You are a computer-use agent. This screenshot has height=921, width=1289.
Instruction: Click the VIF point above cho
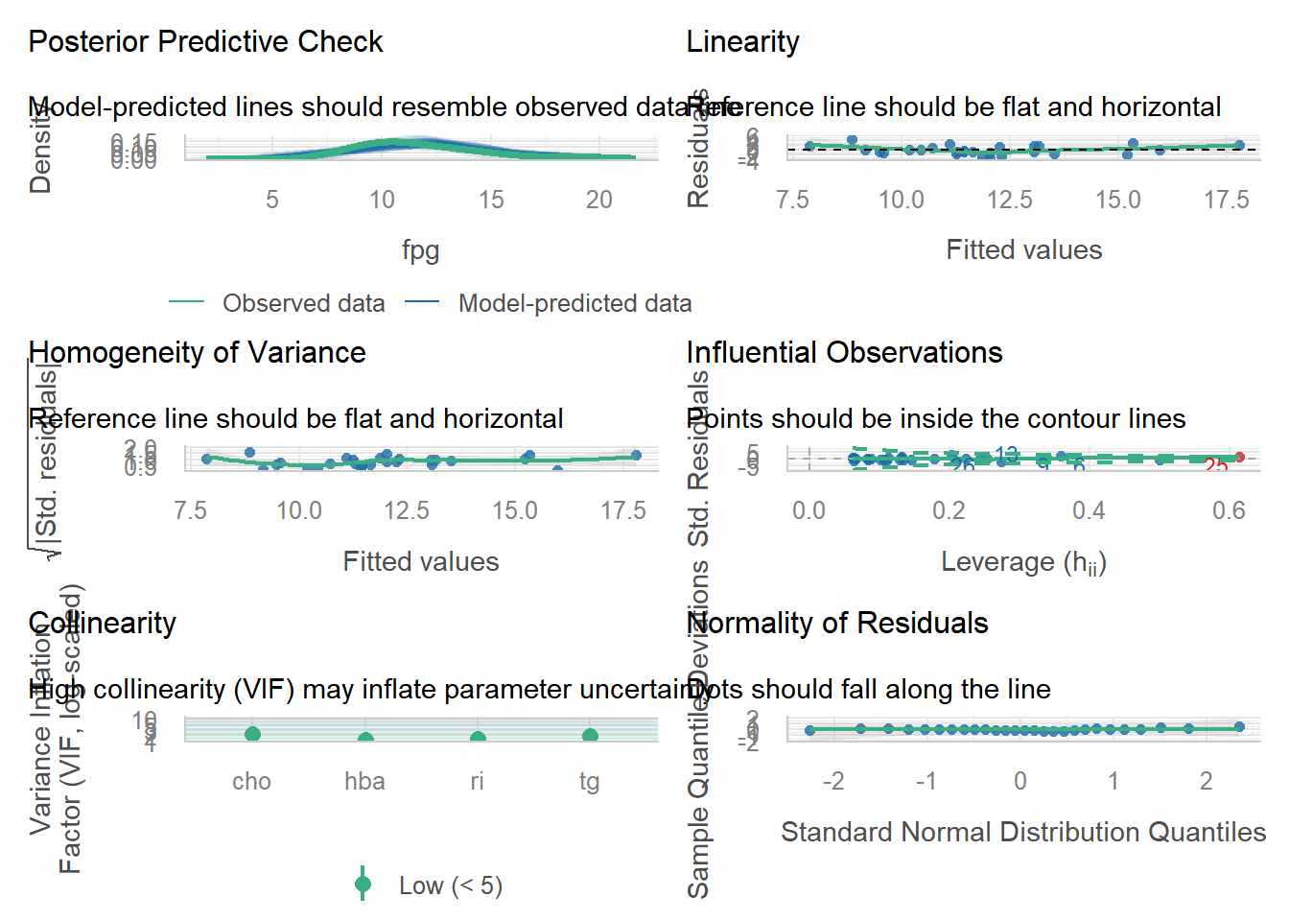click(x=252, y=734)
